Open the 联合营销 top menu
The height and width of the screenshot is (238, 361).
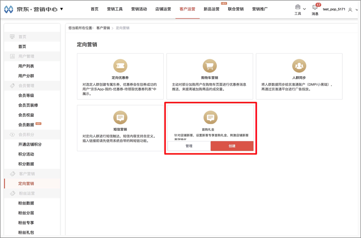click(x=235, y=9)
